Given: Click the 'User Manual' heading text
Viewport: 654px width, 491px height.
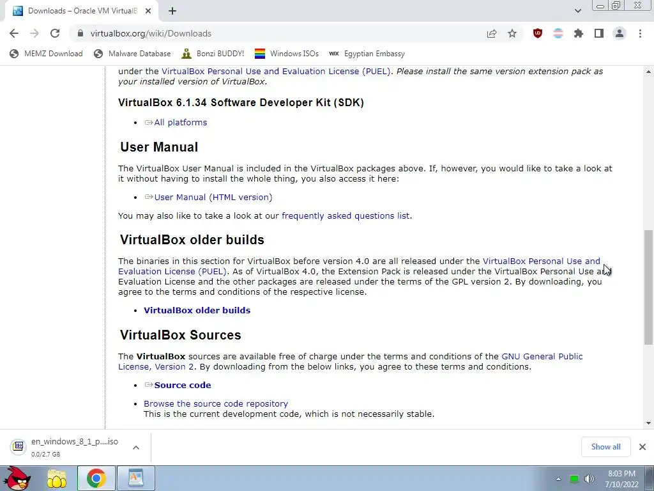Looking at the screenshot, I should click(159, 147).
